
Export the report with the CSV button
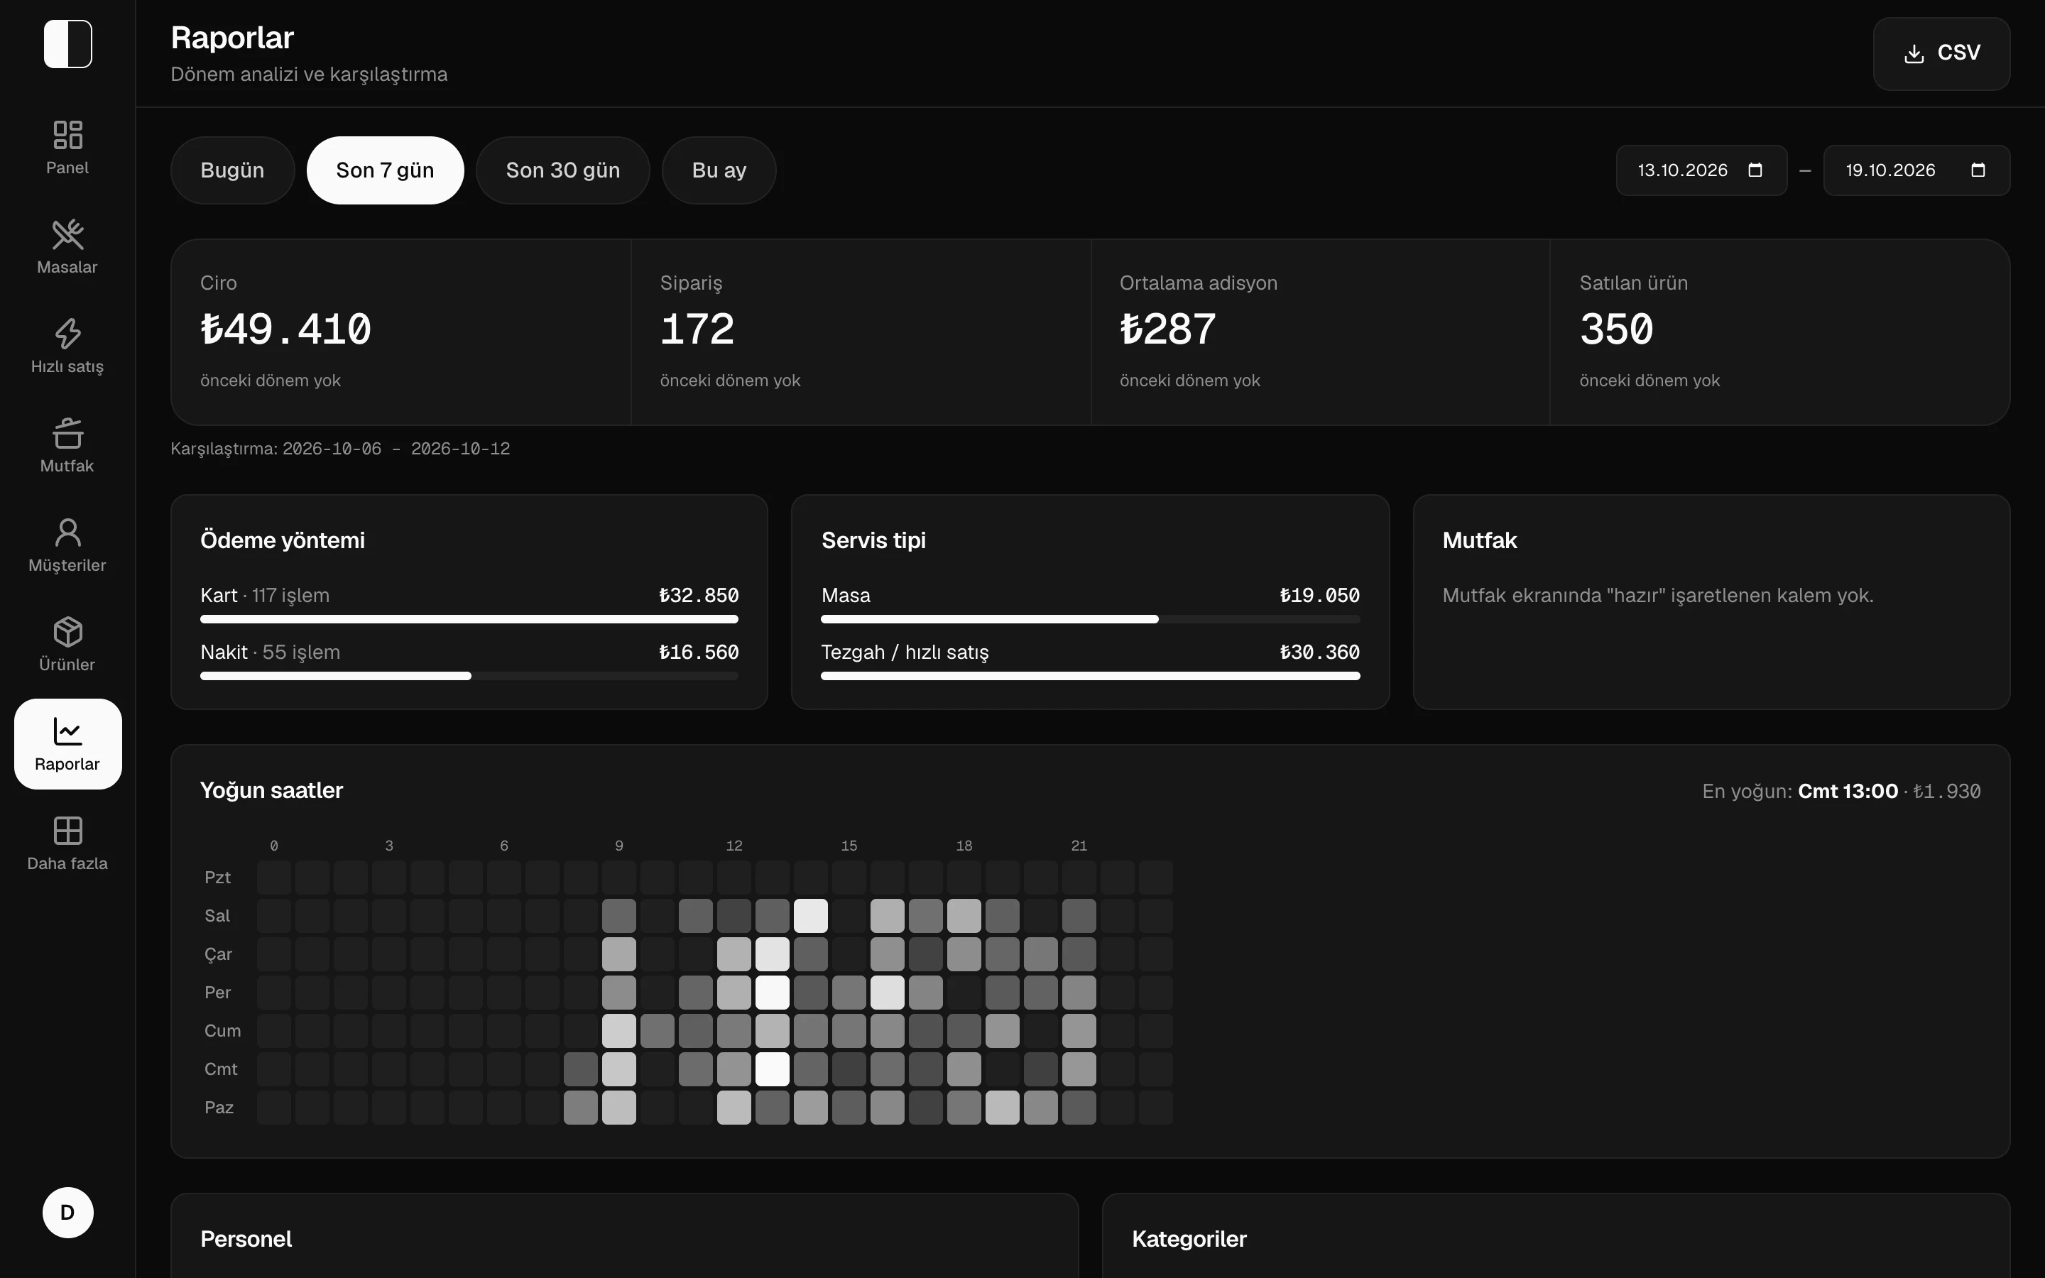[1941, 53]
